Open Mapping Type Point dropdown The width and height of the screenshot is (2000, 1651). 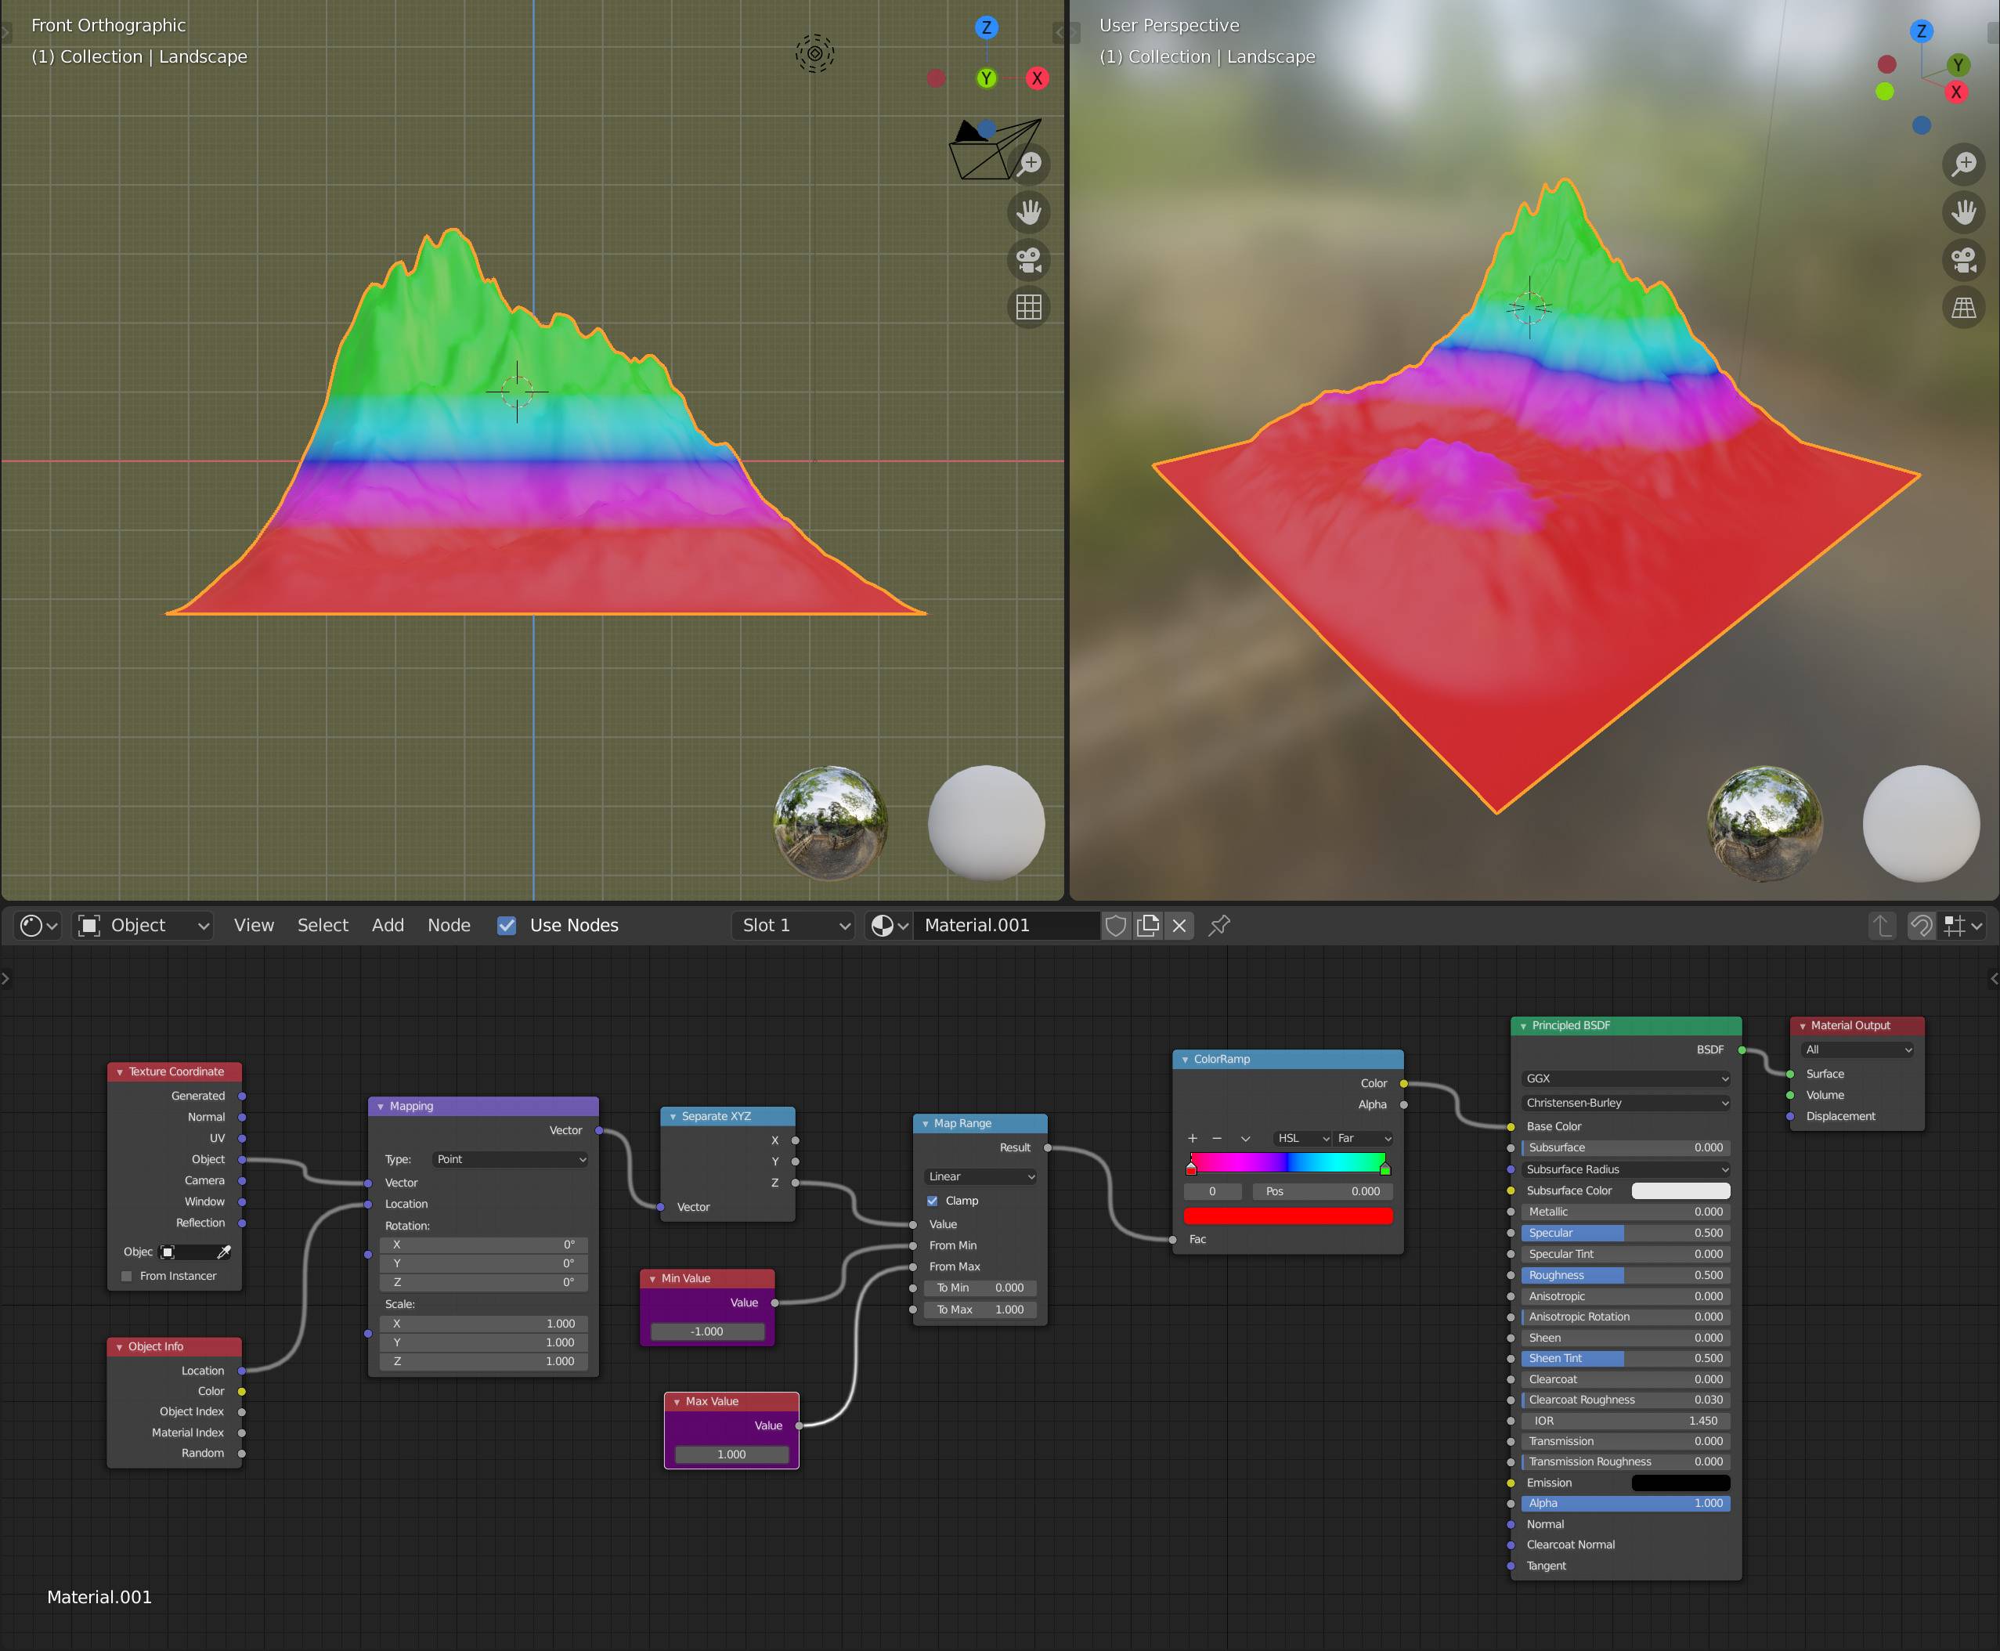coord(511,1159)
